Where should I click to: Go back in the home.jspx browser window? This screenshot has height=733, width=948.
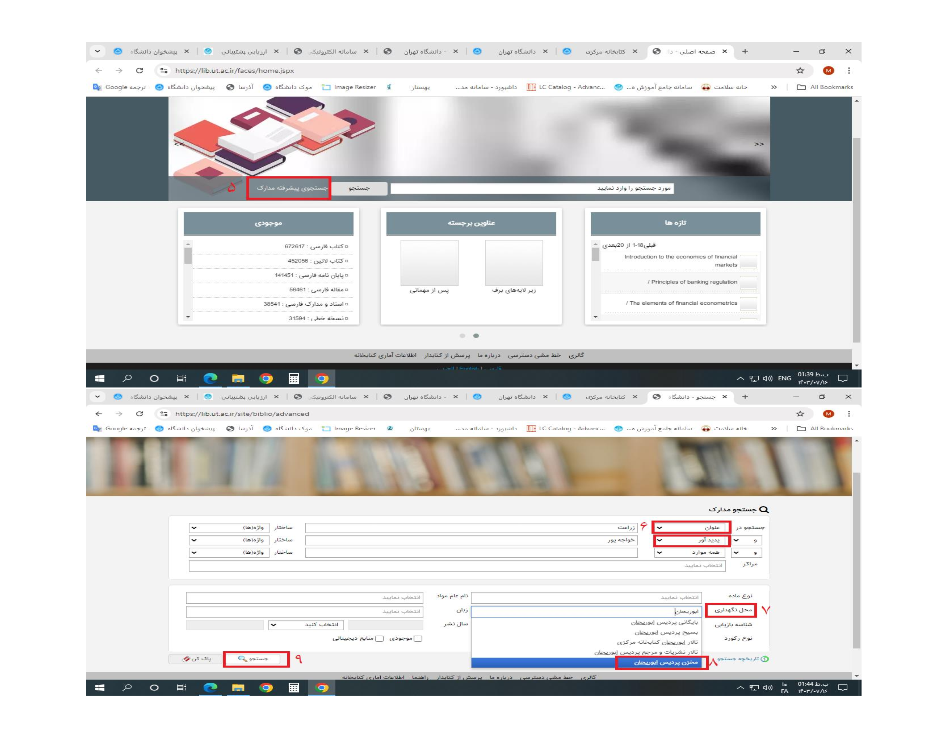[x=99, y=70]
